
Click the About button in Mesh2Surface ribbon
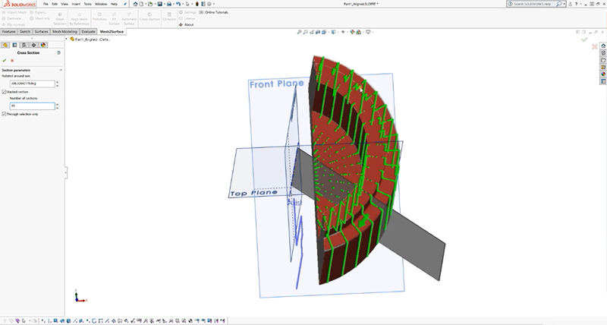tap(186, 24)
